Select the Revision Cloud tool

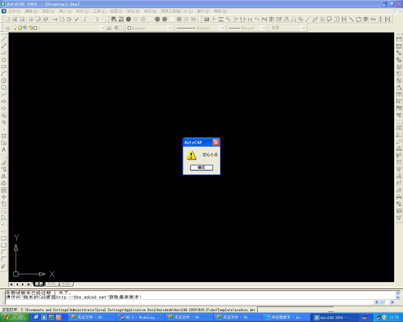click(x=4, y=87)
